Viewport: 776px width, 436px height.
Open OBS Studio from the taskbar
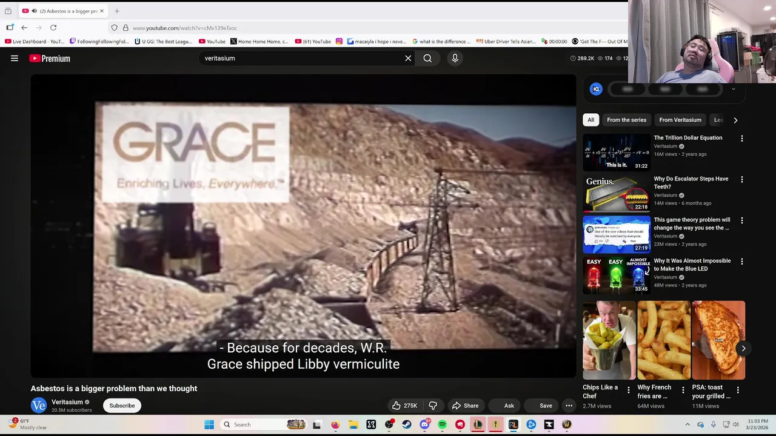pyautogui.click(x=389, y=424)
